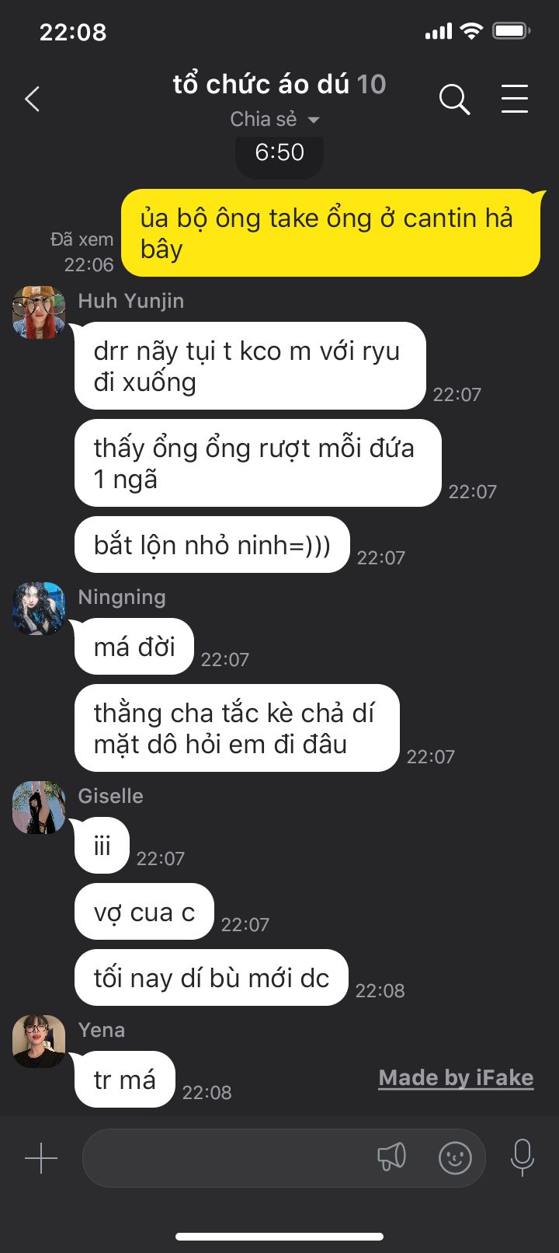Focus the message input field
Viewport: 559px width, 1253px height.
pyautogui.click(x=283, y=1158)
